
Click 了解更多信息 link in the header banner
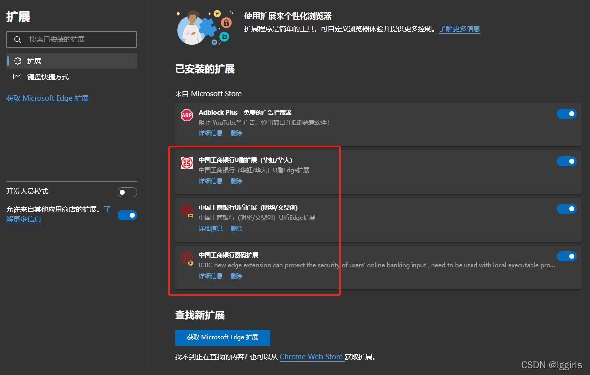(460, 29)
